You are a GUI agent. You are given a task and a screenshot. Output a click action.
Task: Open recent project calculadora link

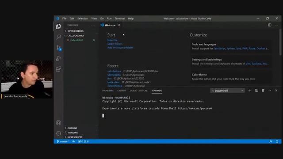(114, 71)
